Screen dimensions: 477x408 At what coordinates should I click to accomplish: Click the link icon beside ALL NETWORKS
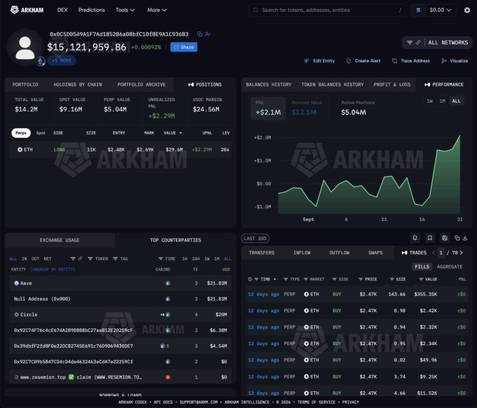(x=418, y=43)
